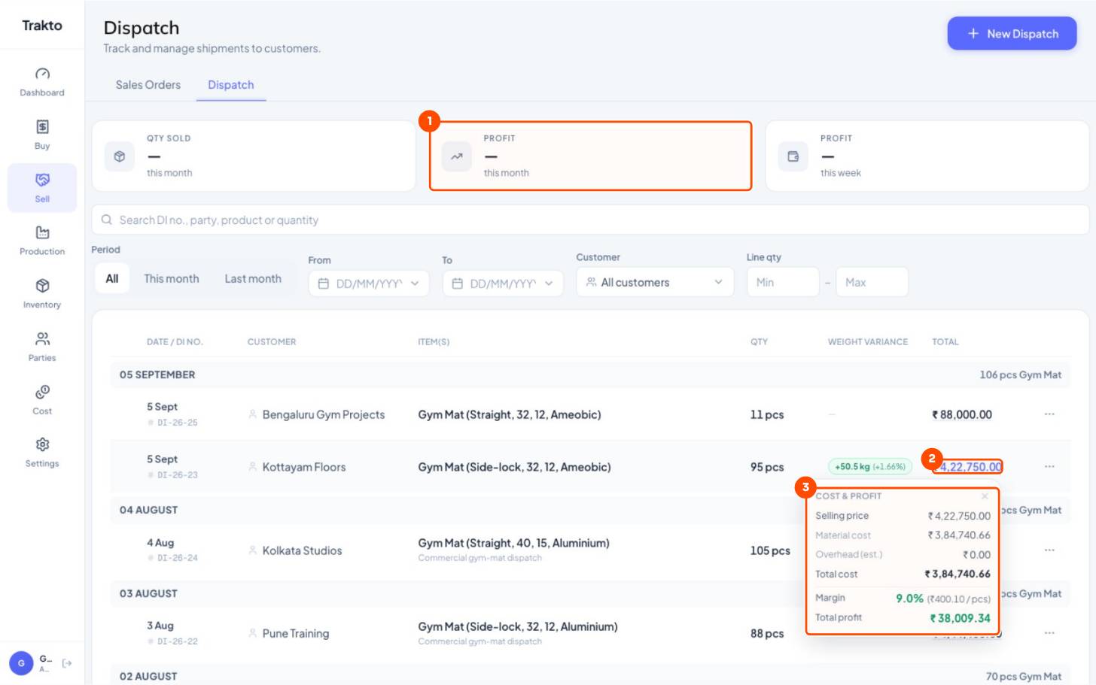This screenshot has width=1096, height=685.
Task: Click customer Bengaluru Gym Projects
Action: click(324, 415)
